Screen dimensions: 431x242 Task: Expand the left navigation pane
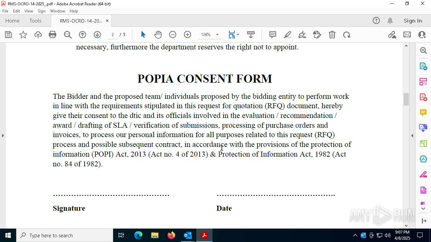[x=3, y=135]
